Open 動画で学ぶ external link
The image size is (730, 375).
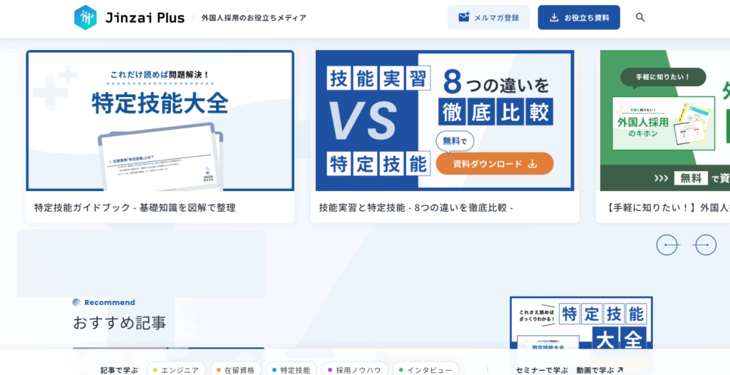click(600, 370)
